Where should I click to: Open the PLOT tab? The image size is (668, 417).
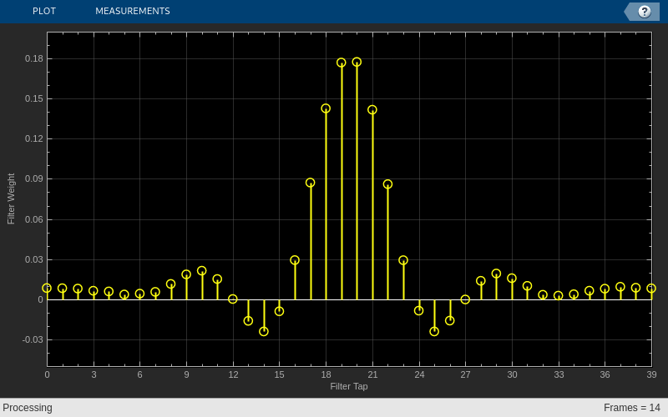pos(44,11)
